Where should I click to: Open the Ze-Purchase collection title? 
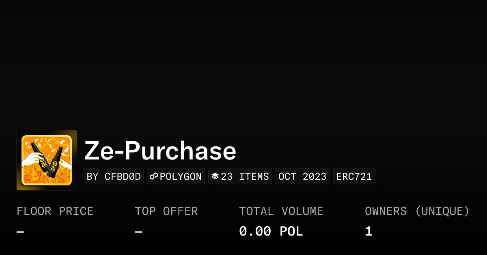point(160,151)
